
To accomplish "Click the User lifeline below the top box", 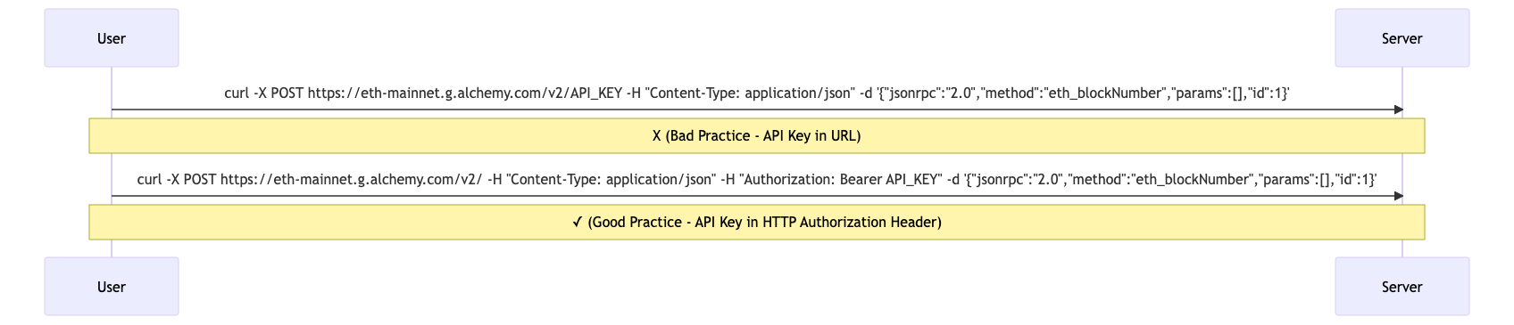I will click(112, 87).
